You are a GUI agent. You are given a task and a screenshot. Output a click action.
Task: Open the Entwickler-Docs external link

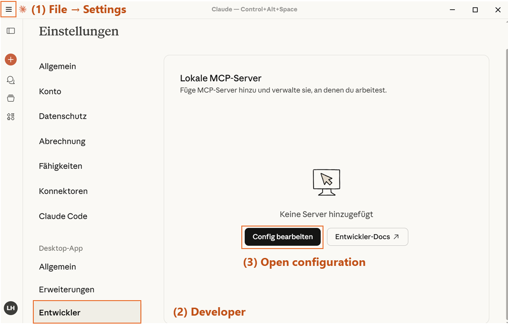point(367,237)
